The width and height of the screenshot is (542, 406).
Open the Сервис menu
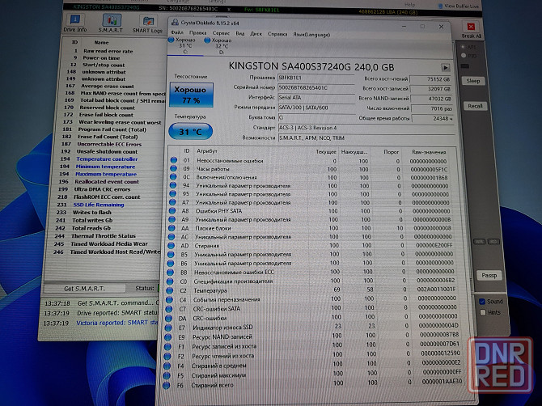point(221,33)
